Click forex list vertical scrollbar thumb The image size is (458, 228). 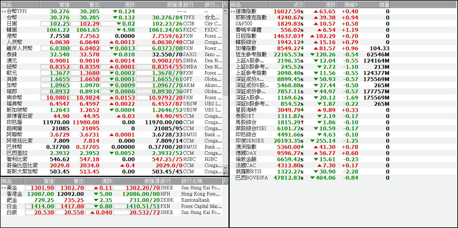pyautogui.click(x=225, y=54)
